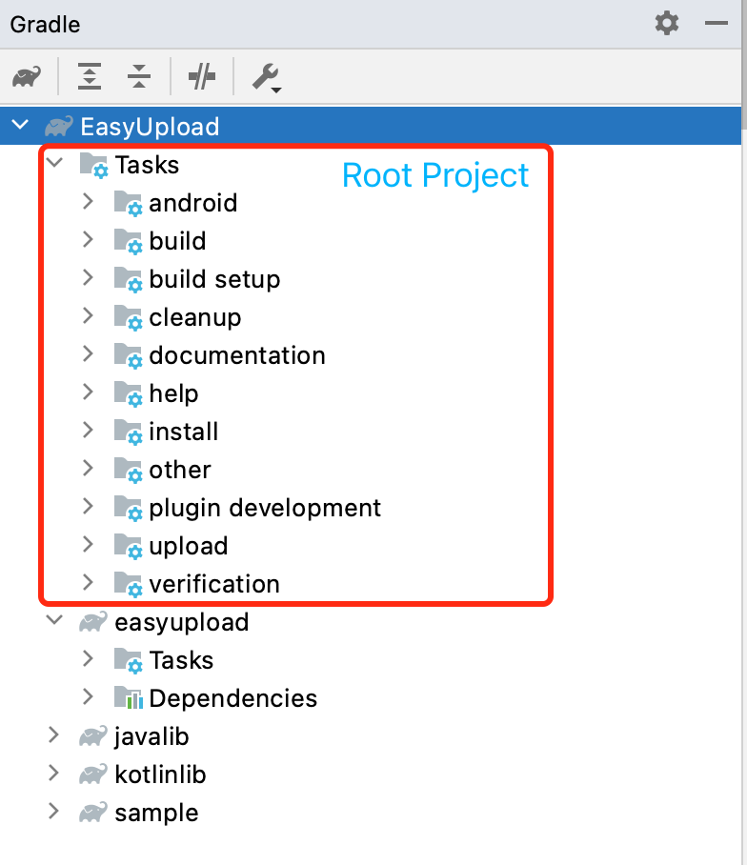Click the javalib elephant icon
Image resolution: width=747 pixels, height=865 pixels.
coord(92,735)
